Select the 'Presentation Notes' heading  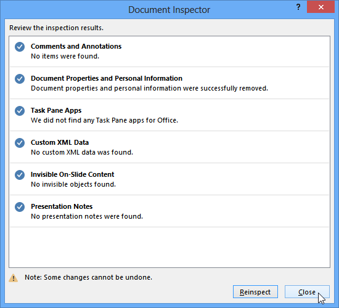pos(62,206)
